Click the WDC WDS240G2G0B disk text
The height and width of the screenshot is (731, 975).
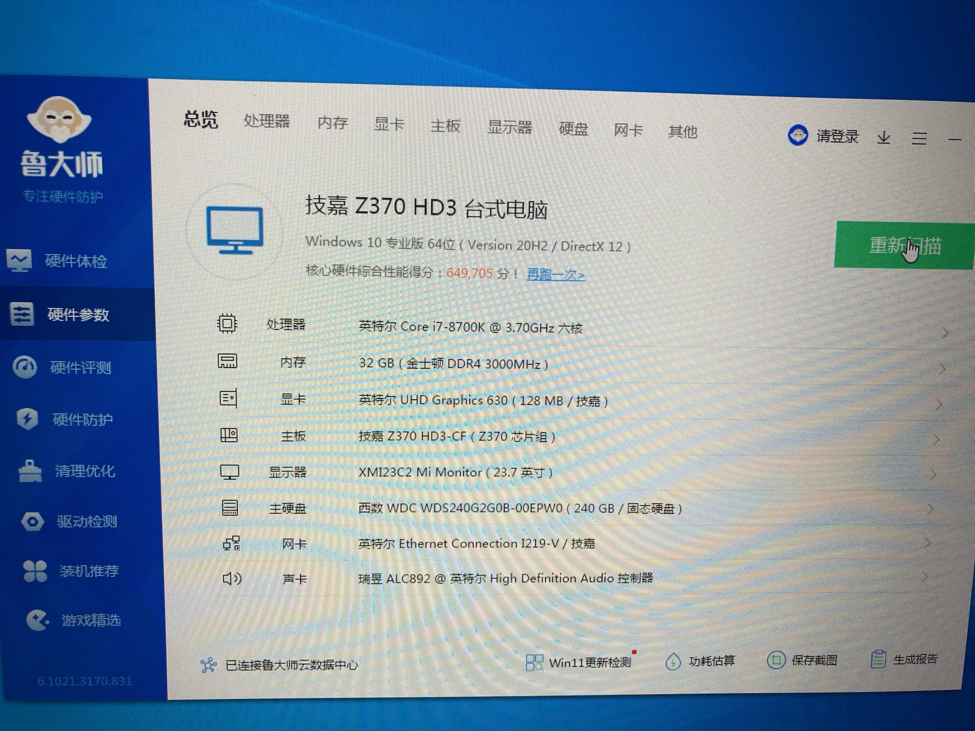520,508
